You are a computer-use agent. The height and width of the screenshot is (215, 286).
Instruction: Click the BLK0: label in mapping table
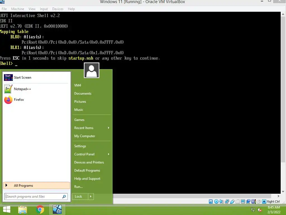[x=16, y=37]
